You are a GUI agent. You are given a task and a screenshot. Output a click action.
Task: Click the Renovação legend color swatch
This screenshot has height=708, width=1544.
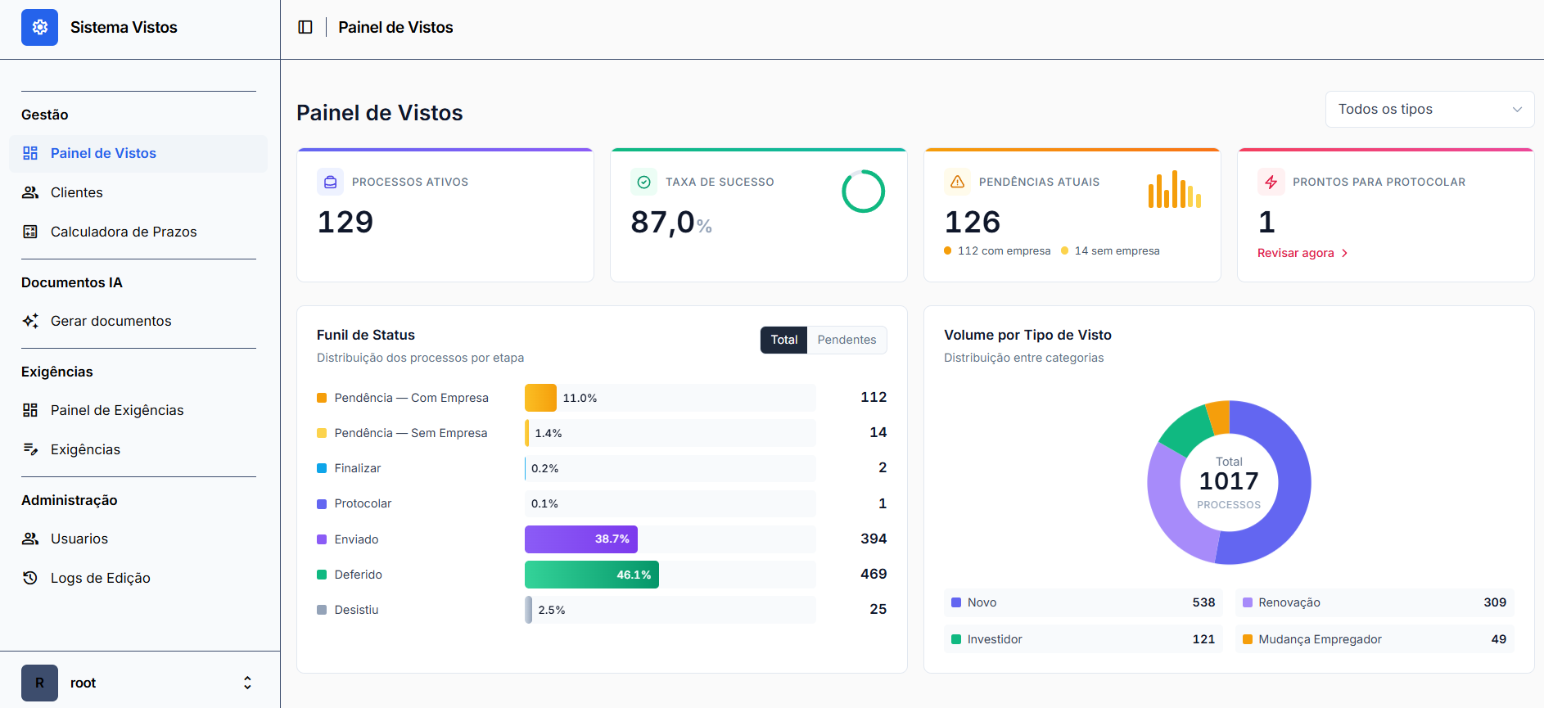pyautogui.click(x=1247, y=602)
